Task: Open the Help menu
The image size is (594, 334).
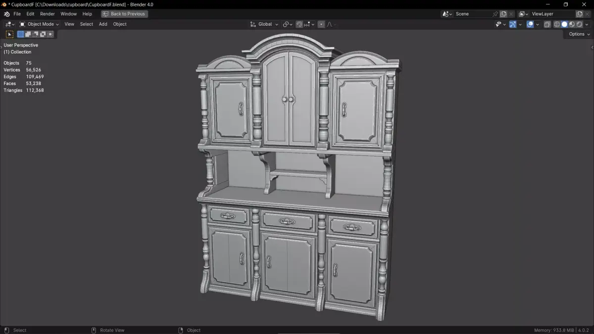Action: tap(87, 14)
